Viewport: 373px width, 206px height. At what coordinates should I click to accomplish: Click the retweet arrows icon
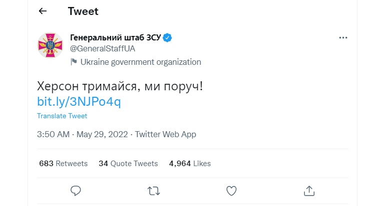coord(153,191)
